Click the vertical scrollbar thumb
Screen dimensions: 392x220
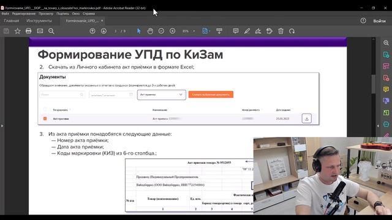374,84
